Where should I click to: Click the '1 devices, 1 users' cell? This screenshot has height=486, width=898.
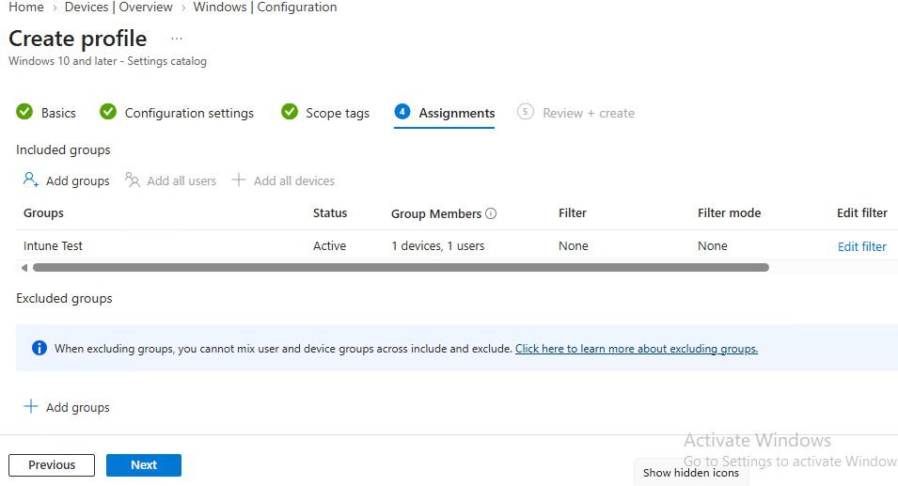coord(438,246)
